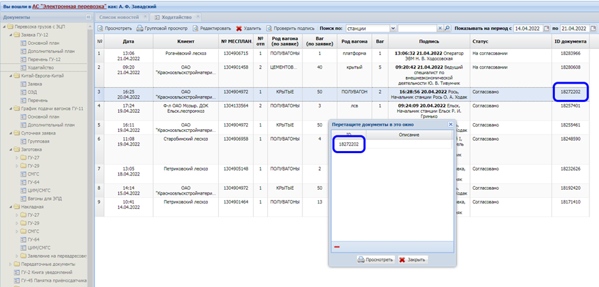Click the Подпись column header
This screenshot has width=599, height=287.
pyautogui.click(x=428, y=41)
